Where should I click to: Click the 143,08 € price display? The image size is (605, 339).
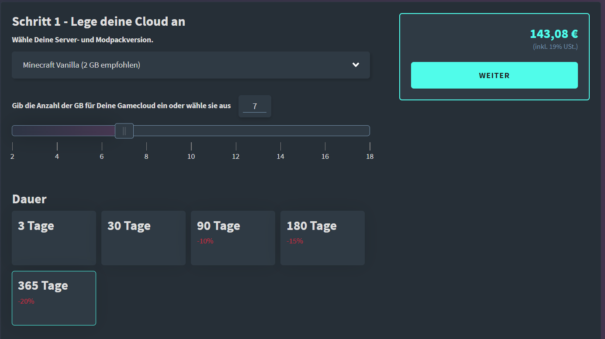[553, 34]
